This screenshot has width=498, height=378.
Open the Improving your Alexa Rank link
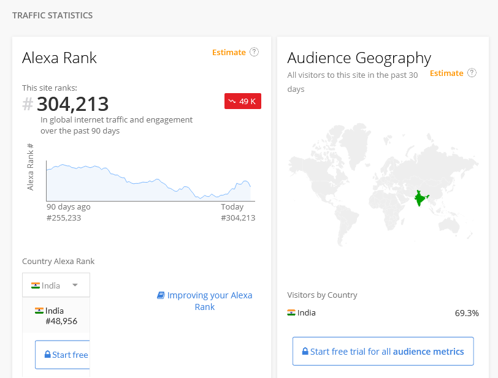click(205, 301)
